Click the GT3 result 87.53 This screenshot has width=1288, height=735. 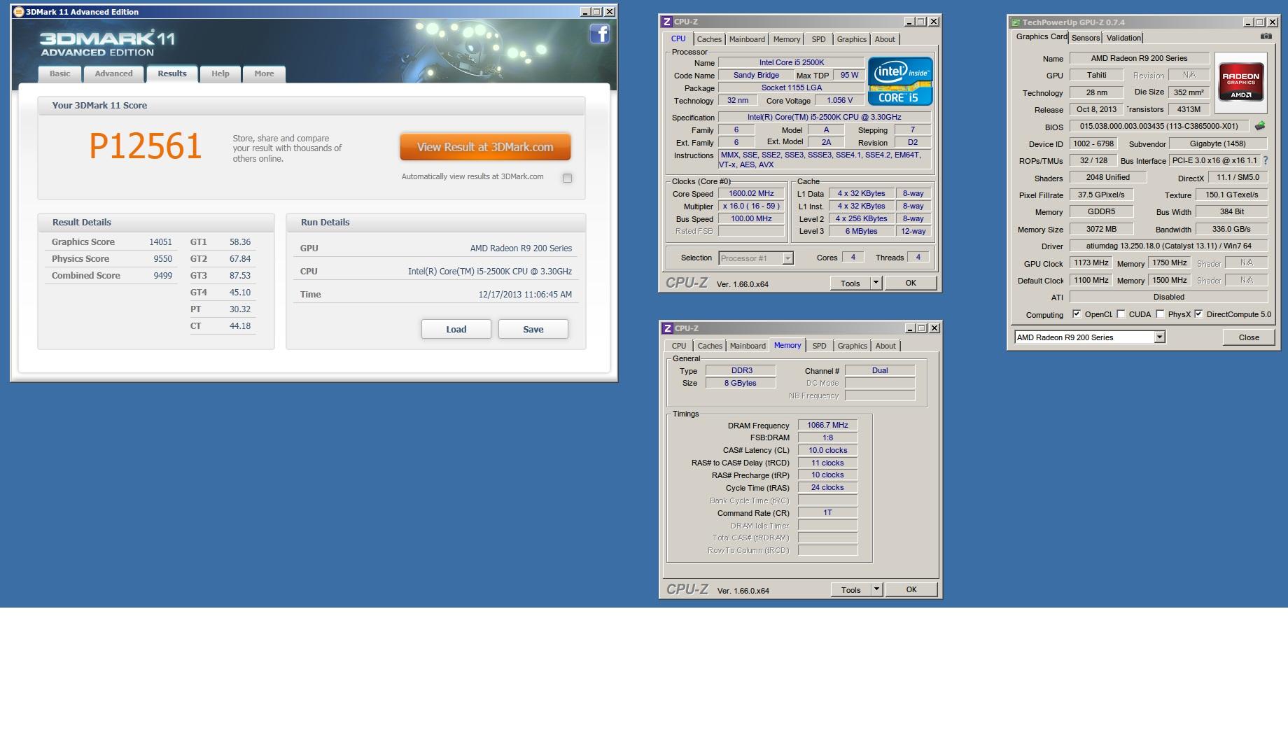pos(240,276)
